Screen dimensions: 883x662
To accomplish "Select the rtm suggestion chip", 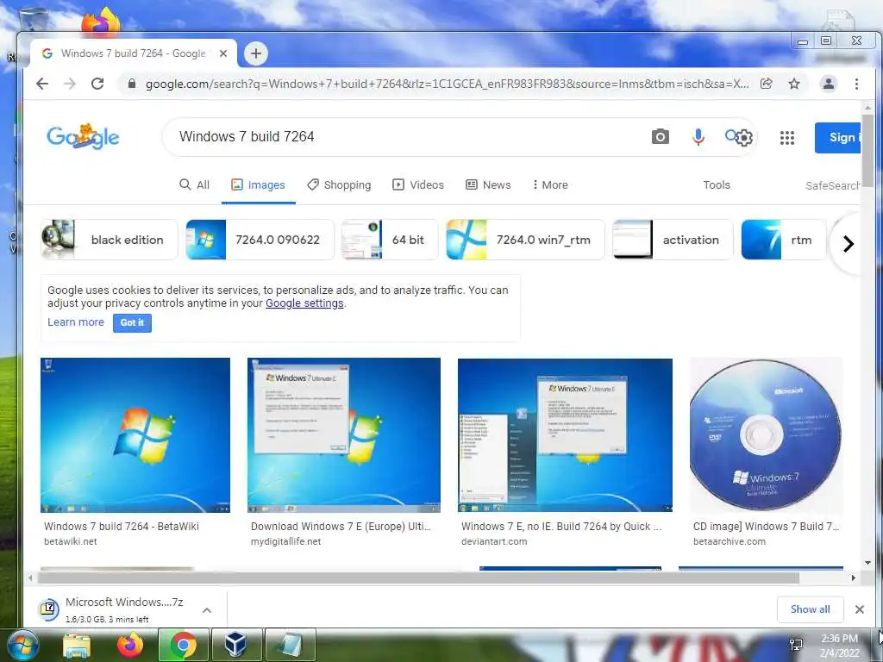I will click(783, 240).
